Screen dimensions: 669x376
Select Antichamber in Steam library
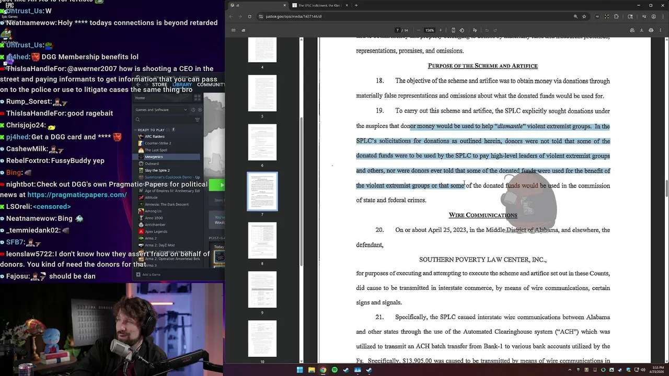click(155, 225)
